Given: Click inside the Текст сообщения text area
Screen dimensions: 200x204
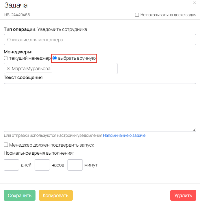Looking at the screenshot, I should click(x=100, y=107).
